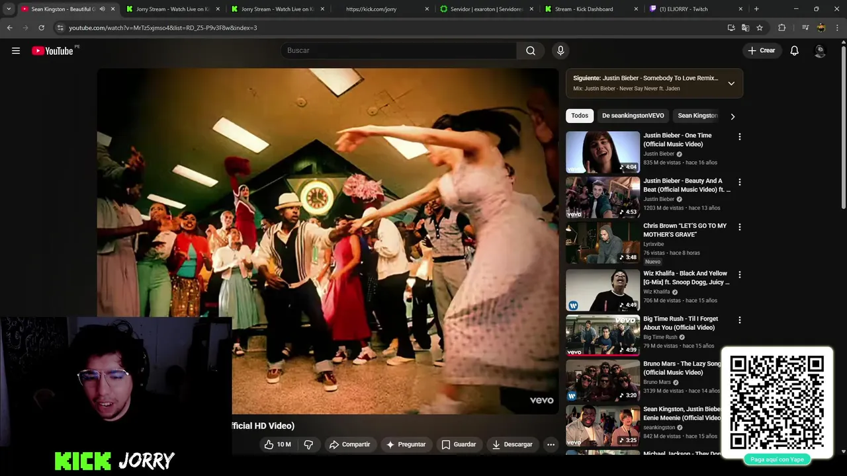The height and width of the screenshot is (476, 847).
Task: Go to the YouTube home logo
Action: 52,51
